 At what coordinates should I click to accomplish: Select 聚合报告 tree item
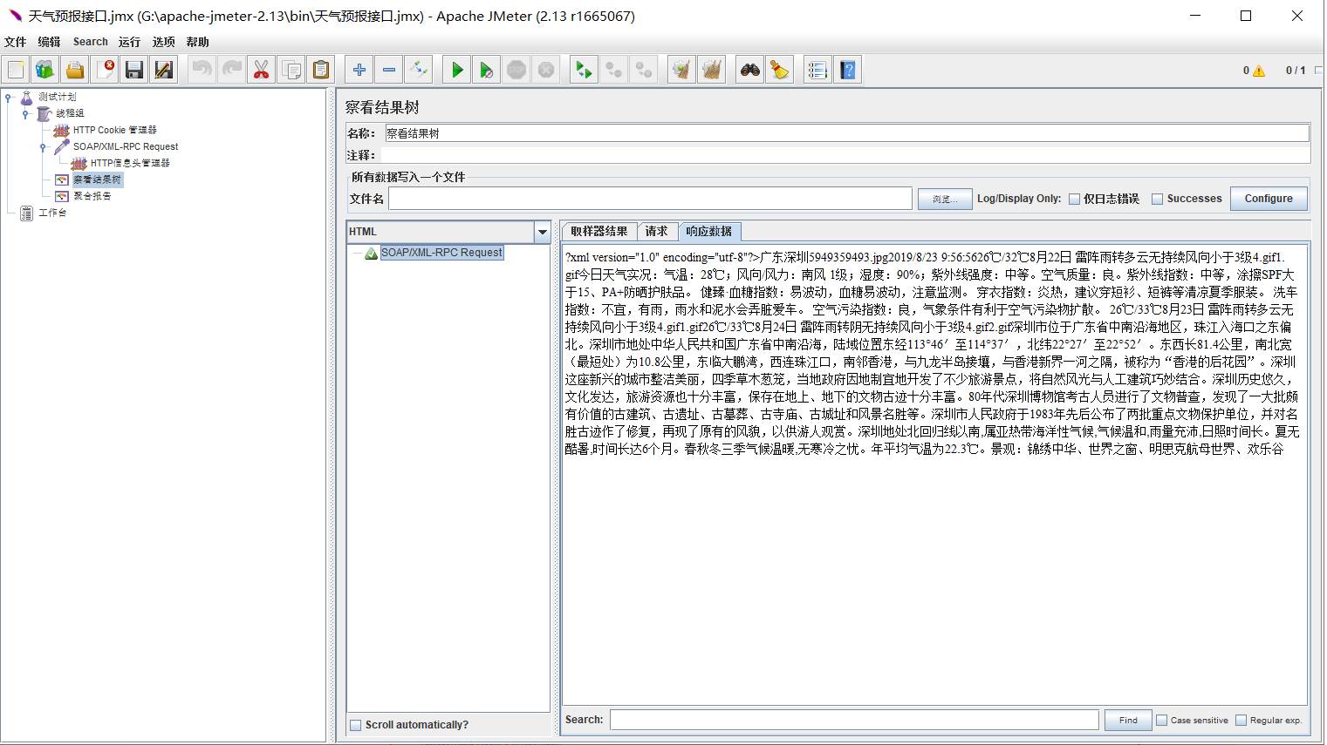tap(92, 196)
